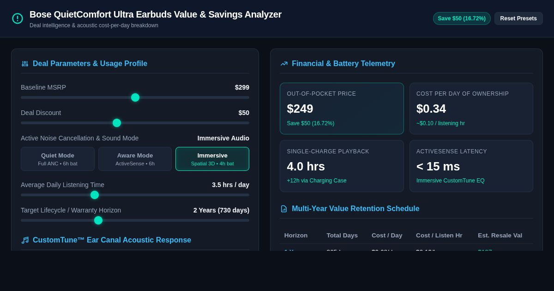Viewport: 554px width, 291px height.
Task: Click the $0.34 cost per day figure
Action: 431,109
